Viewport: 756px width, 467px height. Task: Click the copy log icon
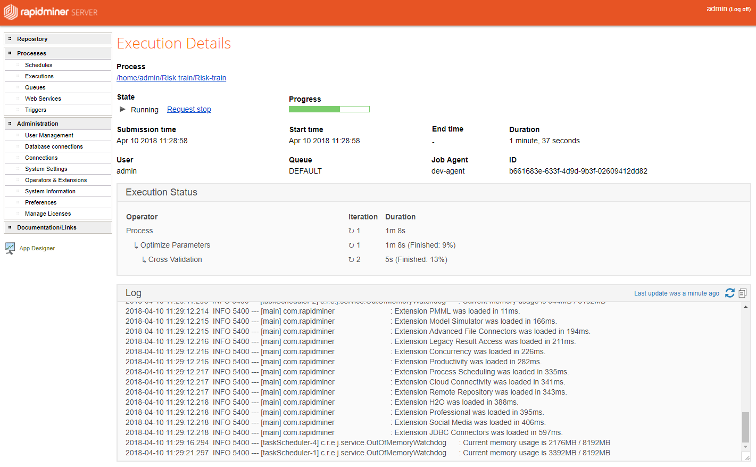[x=743, y=293]
